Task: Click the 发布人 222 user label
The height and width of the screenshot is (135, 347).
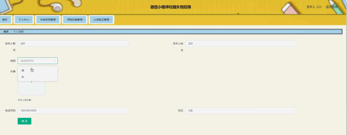Action: click(314, 7)
